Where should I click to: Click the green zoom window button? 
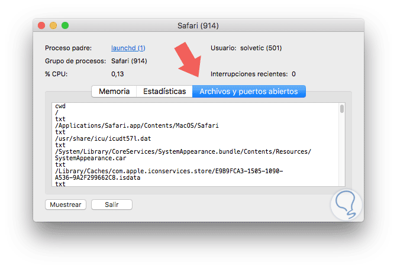coord(65,26)
